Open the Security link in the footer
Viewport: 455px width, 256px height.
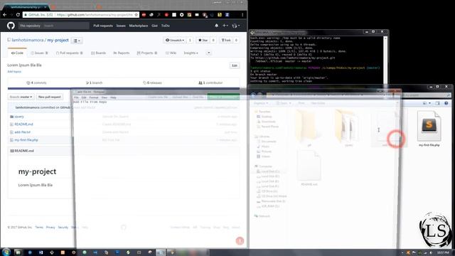[x=63, y=228]
